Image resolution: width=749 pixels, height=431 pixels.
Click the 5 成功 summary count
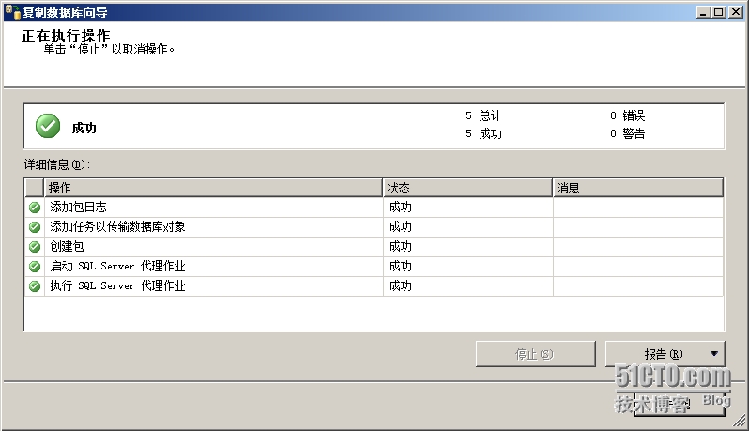pos(483,133)
